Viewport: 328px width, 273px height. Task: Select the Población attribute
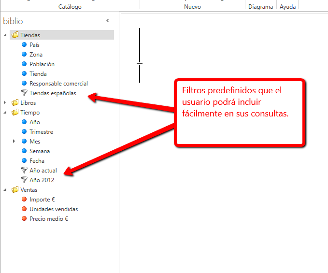[x=42, y=64]
